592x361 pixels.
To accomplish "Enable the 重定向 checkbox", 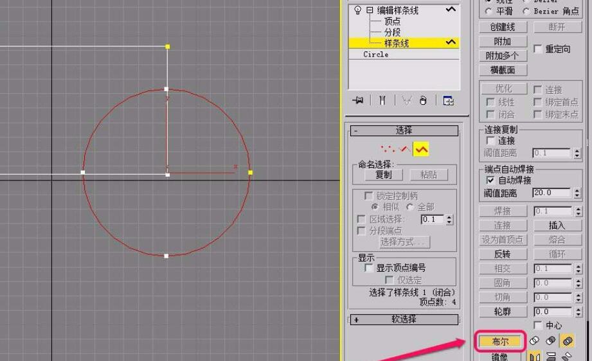I will tap(538, 49).
